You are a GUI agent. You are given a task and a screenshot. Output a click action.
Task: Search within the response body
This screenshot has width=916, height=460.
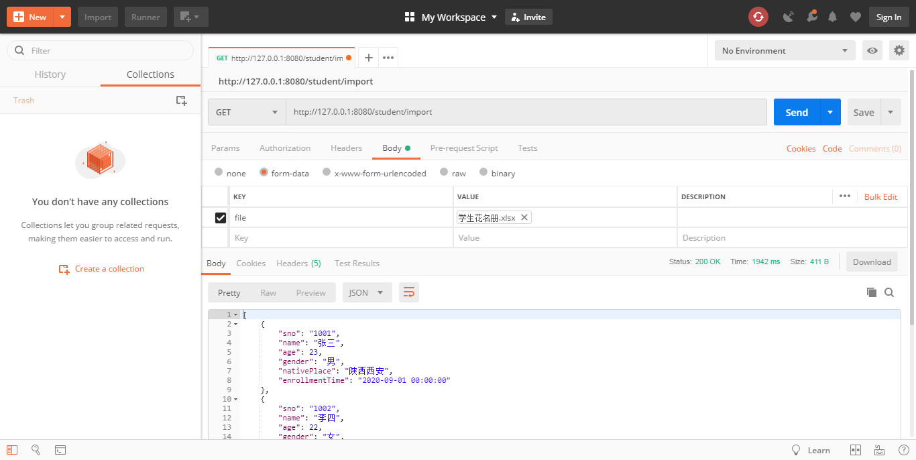click(890, 292)
